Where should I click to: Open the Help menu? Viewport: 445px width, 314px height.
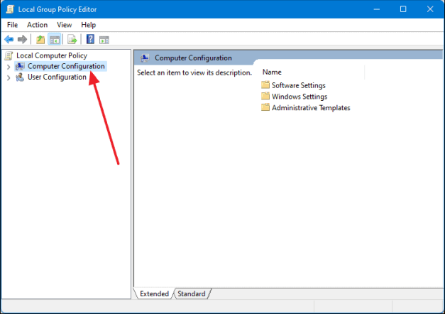(x=88, y=25)
